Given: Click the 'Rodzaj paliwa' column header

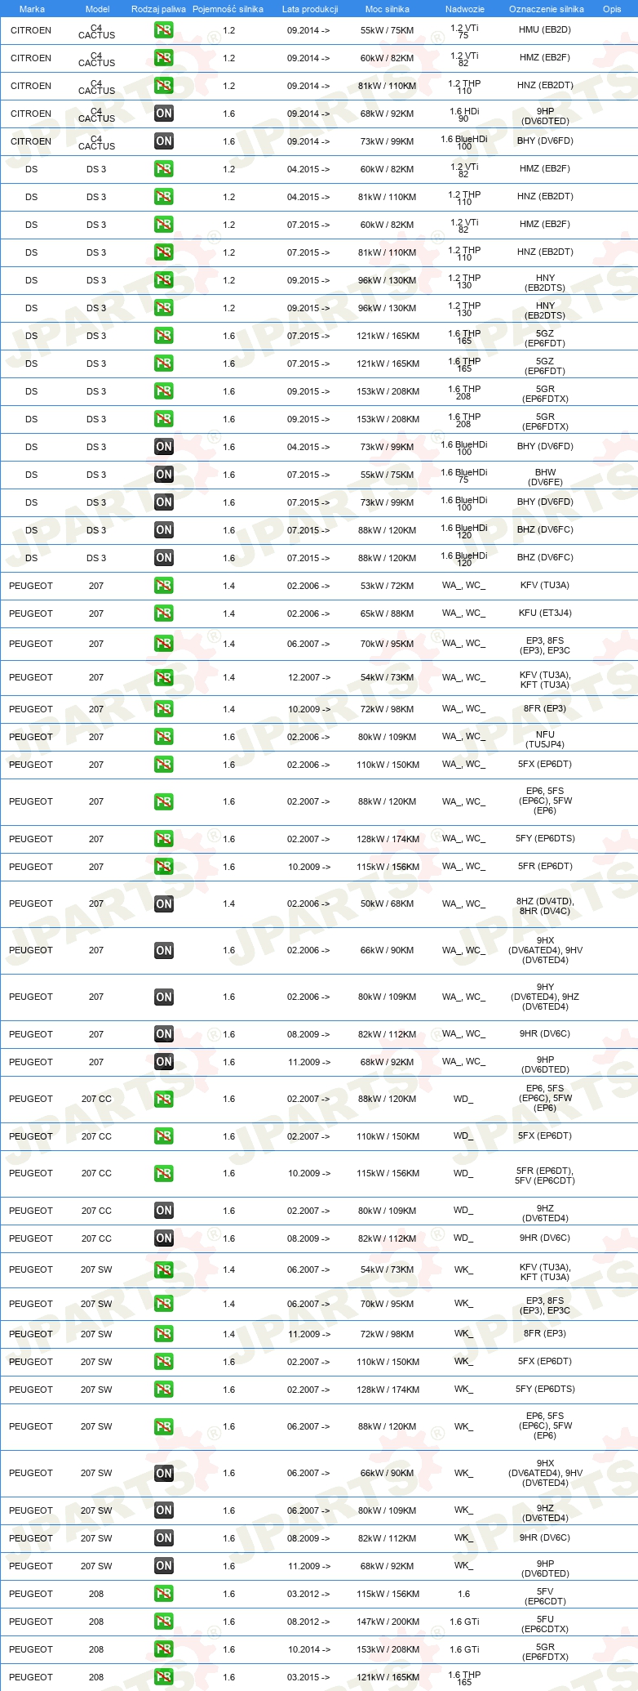Looking at the screenshot, I should pyautogui.click(x=158, y=9).
